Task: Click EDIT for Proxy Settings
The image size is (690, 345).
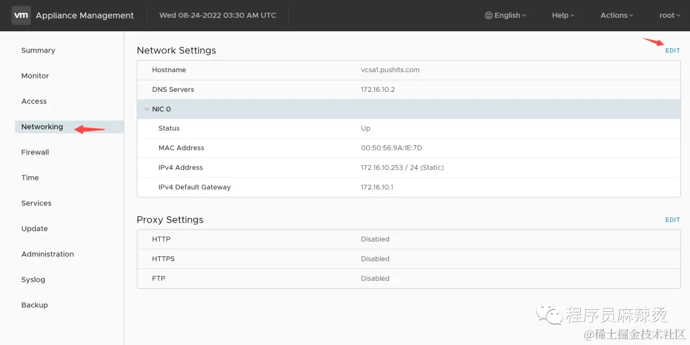Action: pyautogui.click(x=672, y=220)
